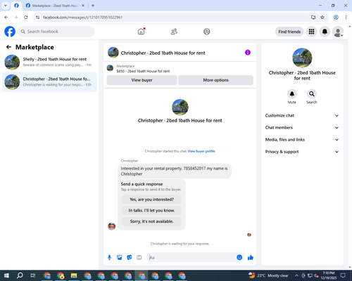This screenshot has height=281, width=352.
Task: Mute this chat with the bell icon
Action: coord(292,94)
